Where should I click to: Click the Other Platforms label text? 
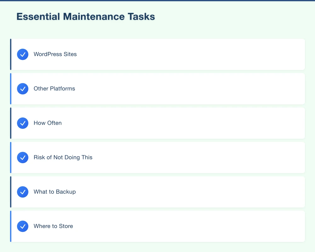pyautogui.click(x=54, y=89)
